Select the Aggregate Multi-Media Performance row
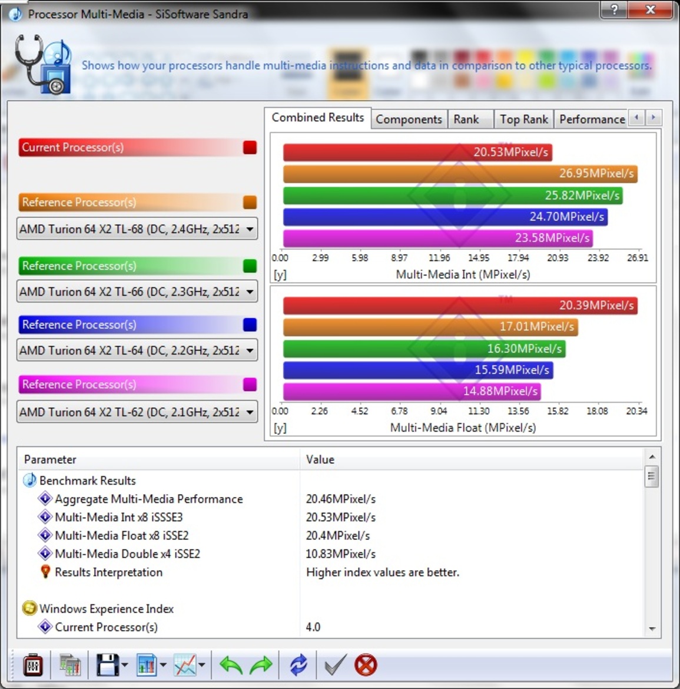This screenshot has height=689, width=680. [330, 499]
